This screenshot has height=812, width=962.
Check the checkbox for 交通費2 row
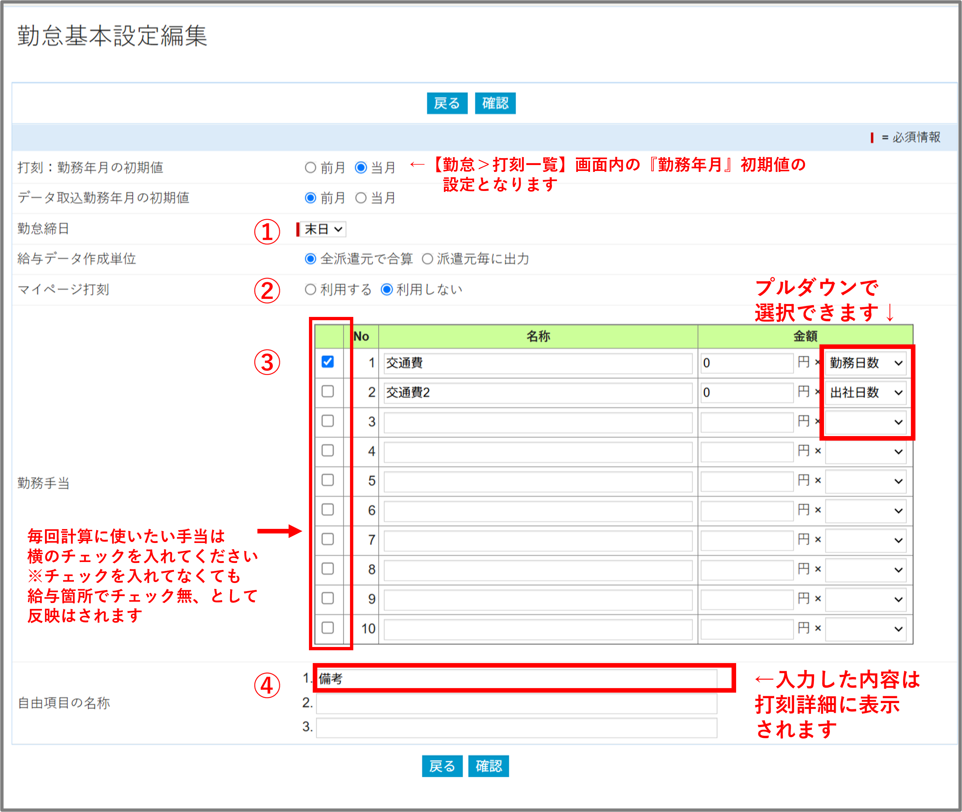pyautogui.click(x=328, y=391)
